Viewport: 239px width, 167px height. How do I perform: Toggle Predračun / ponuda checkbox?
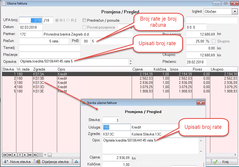(84, 20)
